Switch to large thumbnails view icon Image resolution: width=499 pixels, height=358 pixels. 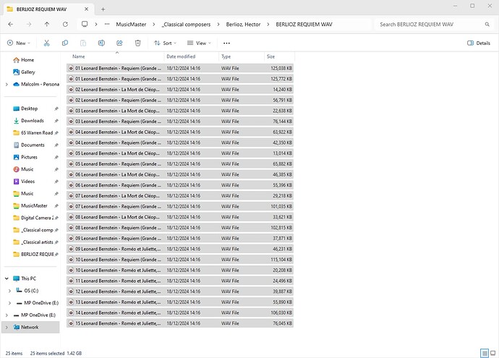(493, 353)
